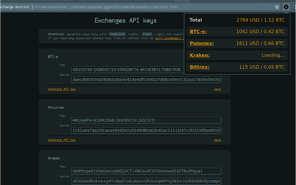Click the Total balance value 2769 USD

click(x=260, y=20)
